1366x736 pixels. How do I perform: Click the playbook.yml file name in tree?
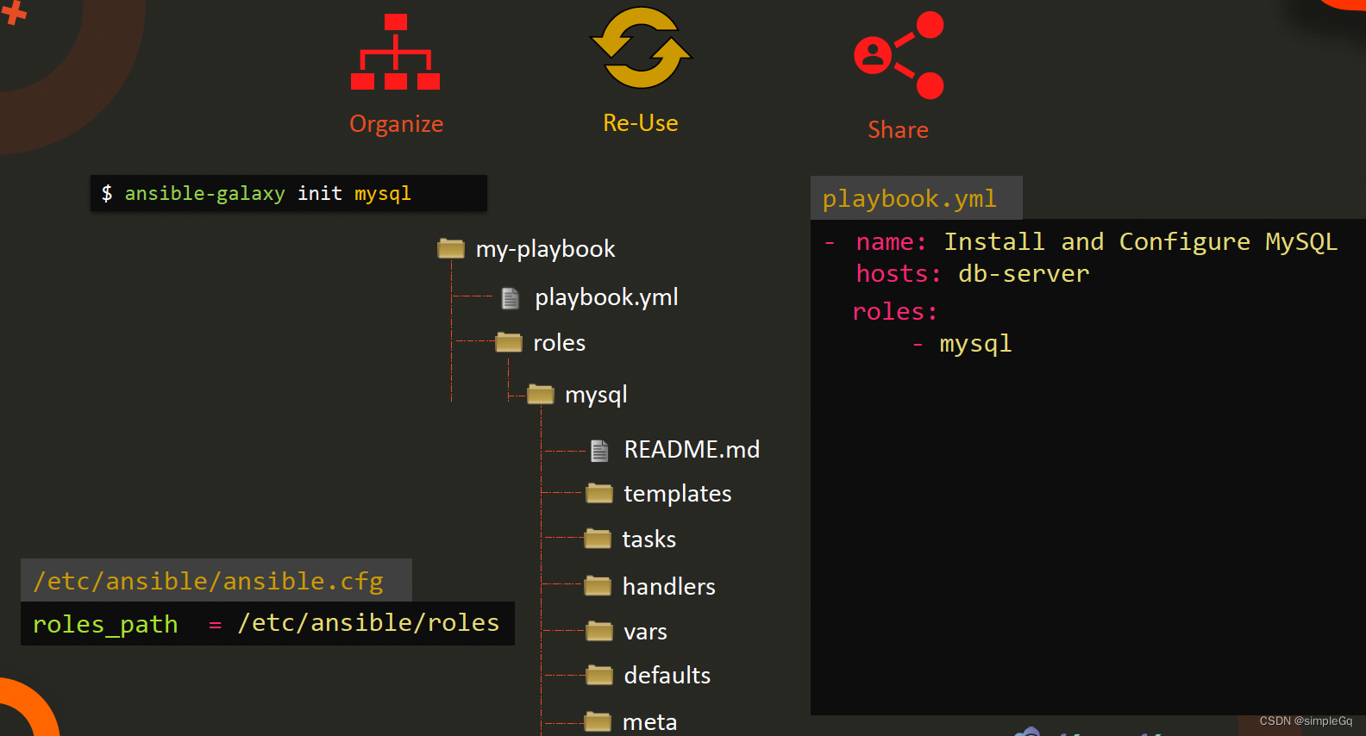click(x=606, y=297)
